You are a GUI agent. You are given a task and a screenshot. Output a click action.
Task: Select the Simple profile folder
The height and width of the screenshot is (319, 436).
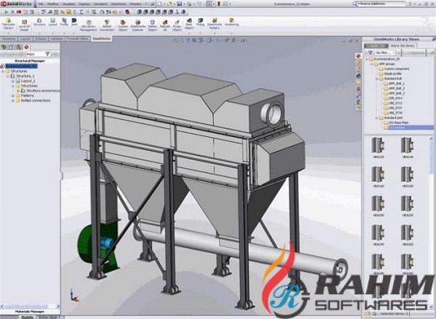[390, 74]
